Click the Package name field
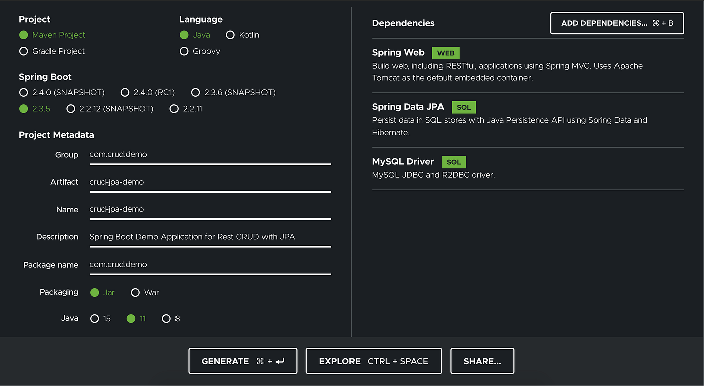 (210, 265)
